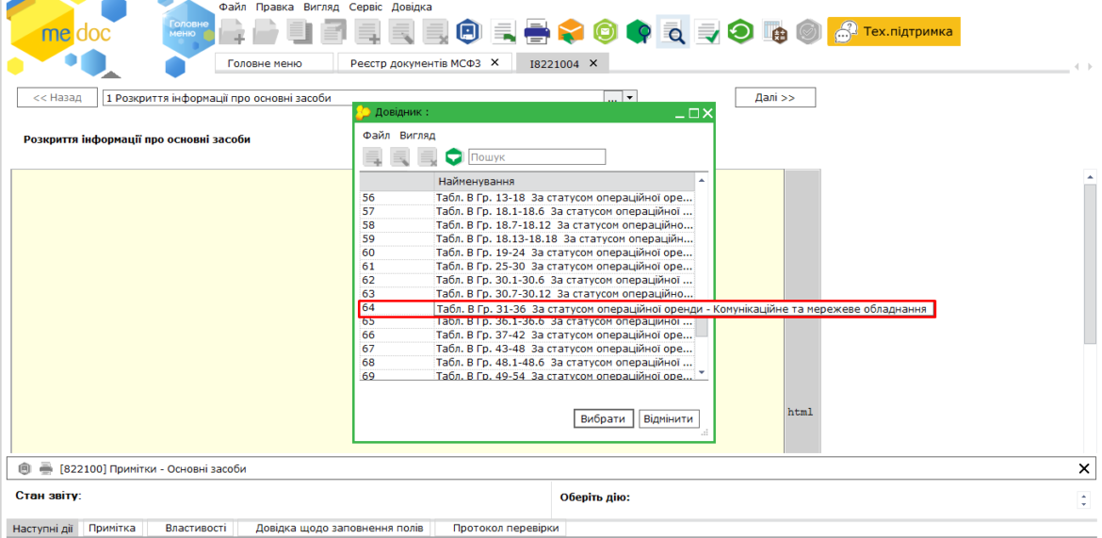Viewport: 1102px width, 538px height.
Task: Click the delete row toolbar icon
Action: (436, 32)
